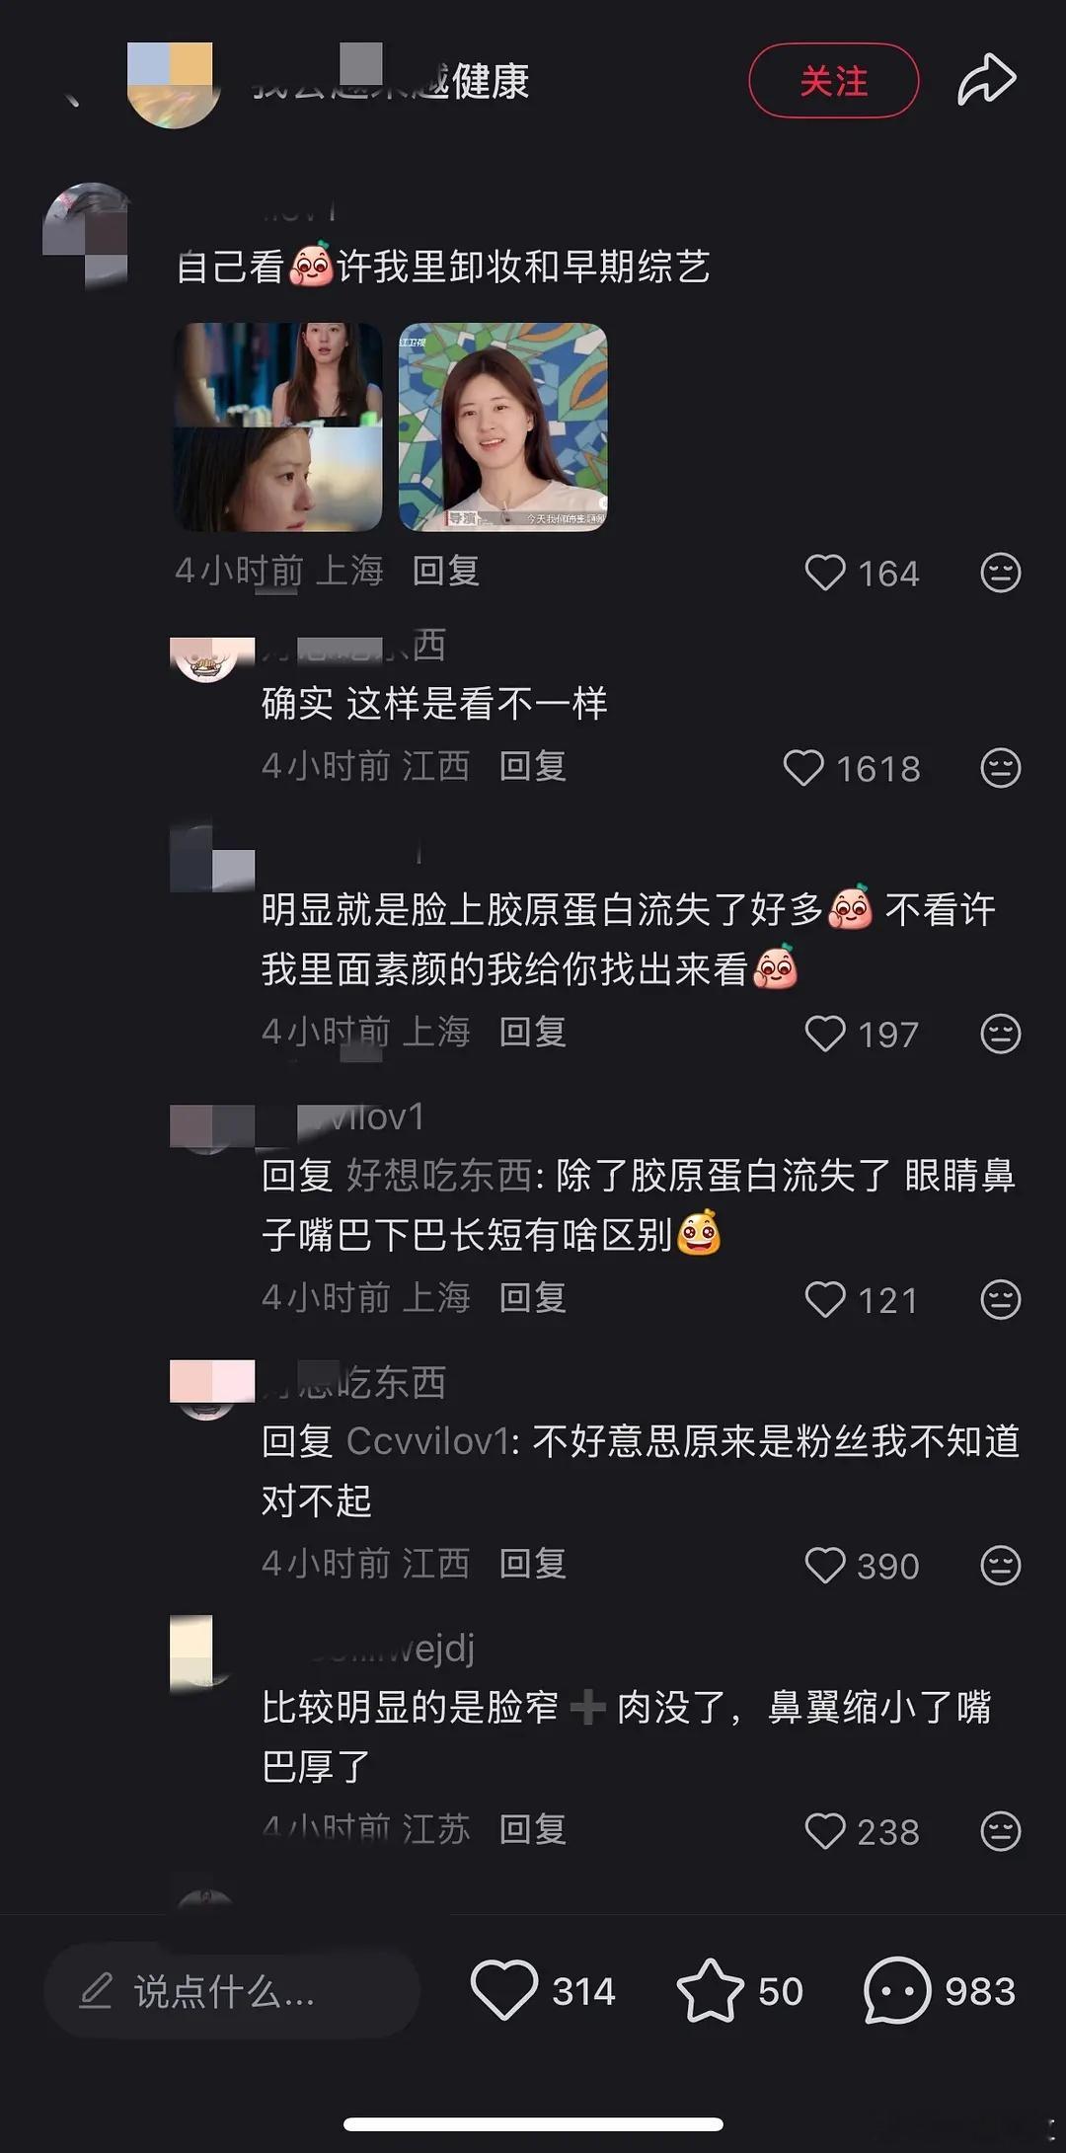Like the 确实 这样是看不一样 comment

coord(803,768)
